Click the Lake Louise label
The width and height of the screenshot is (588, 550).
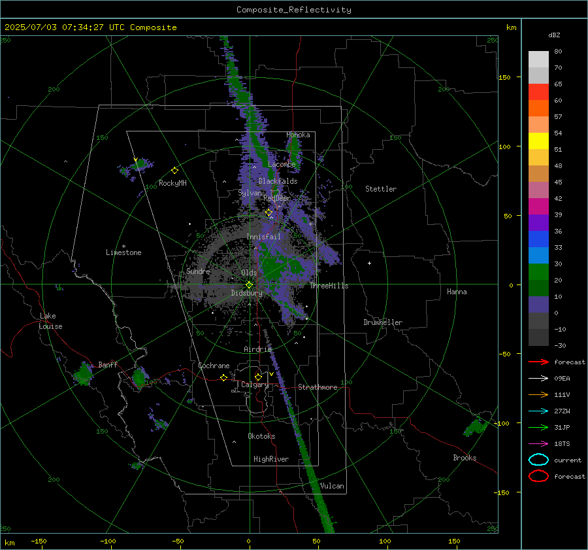[x=50, y=321]
